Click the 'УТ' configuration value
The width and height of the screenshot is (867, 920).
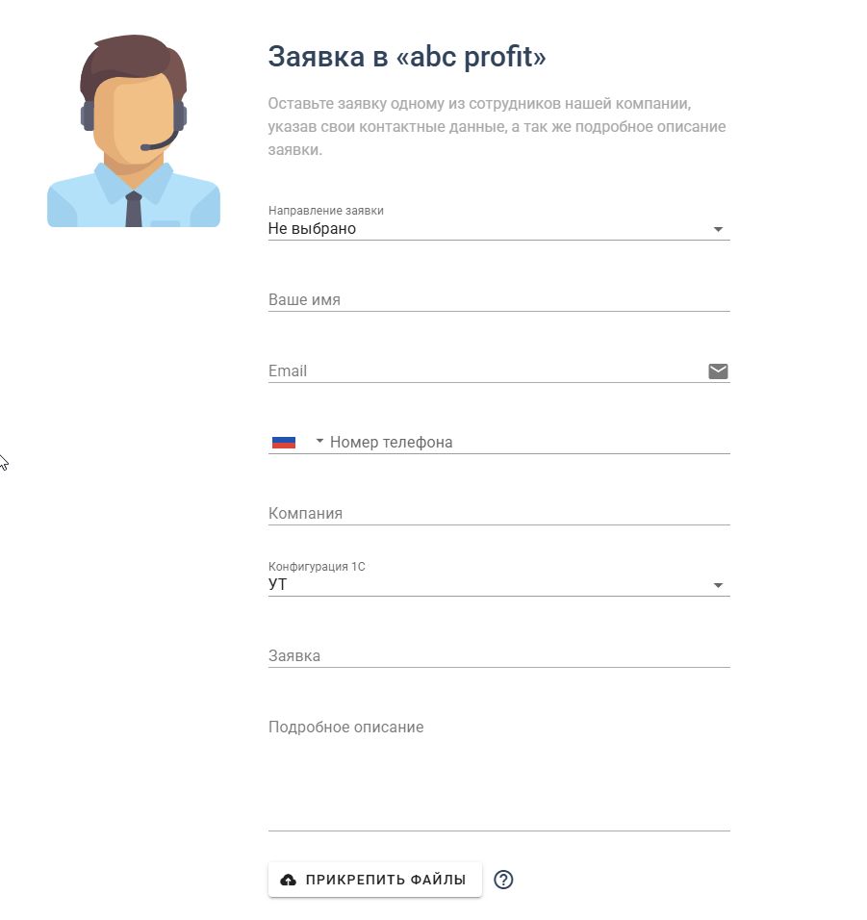coord(278,584)
